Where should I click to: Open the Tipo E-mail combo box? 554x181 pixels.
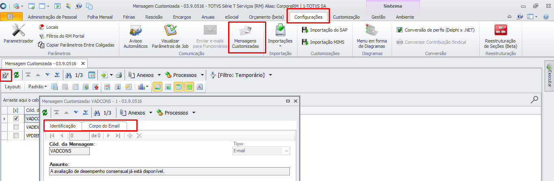pyautogui.click(x=286, y=151)
